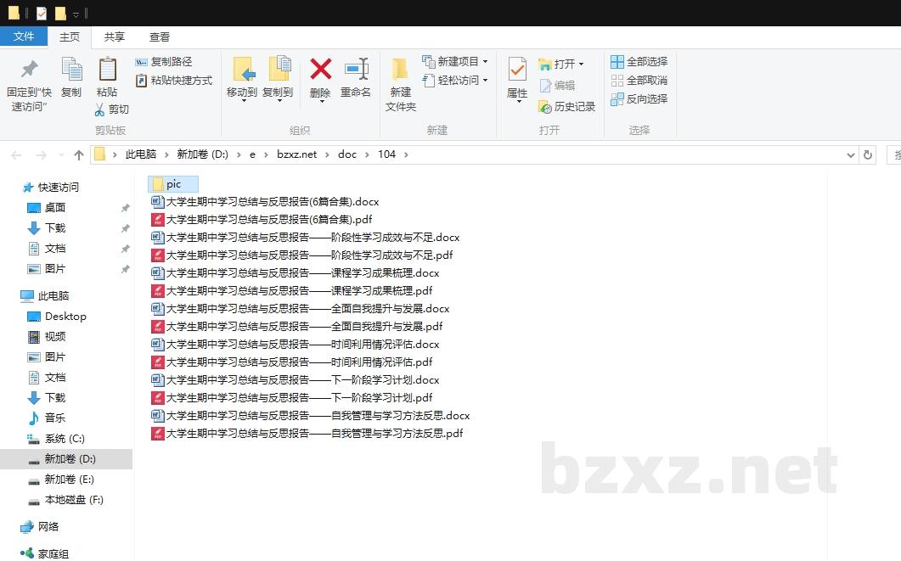The height and width of the screenshot is (561, 901).
Task: Open Properties (属性) from the ribbon
Action: coord(517,70)
